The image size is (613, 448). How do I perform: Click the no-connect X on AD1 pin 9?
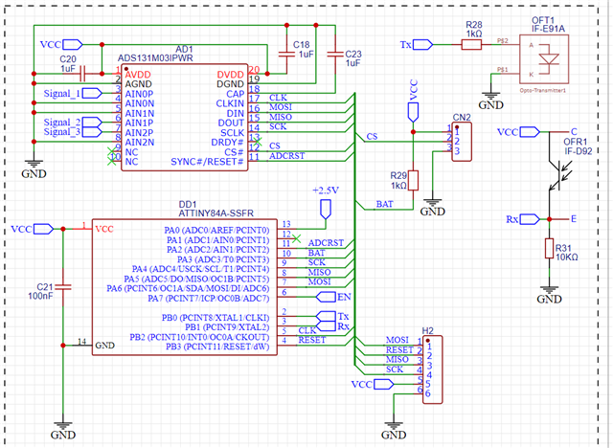coord(111,151)
